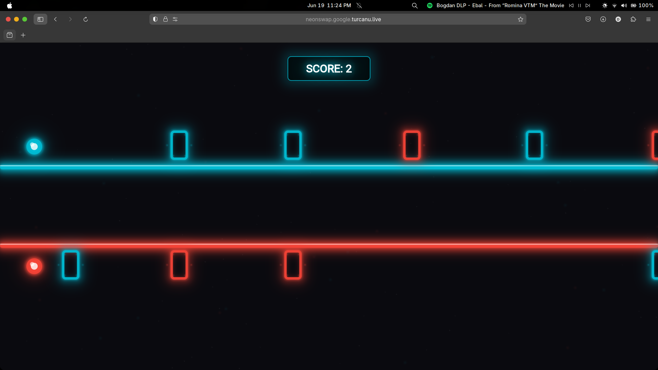Bookmark this page with the star
The width and height of the screenshot is (658, 370).
point(521,19)
